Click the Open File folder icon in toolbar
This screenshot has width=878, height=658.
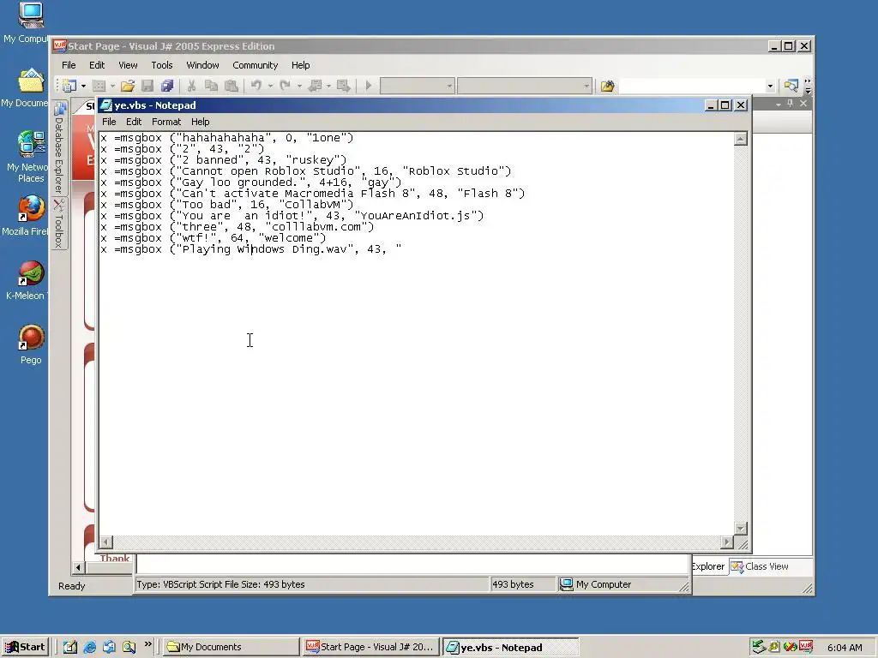pyautogui.click(x=128, y=86)
